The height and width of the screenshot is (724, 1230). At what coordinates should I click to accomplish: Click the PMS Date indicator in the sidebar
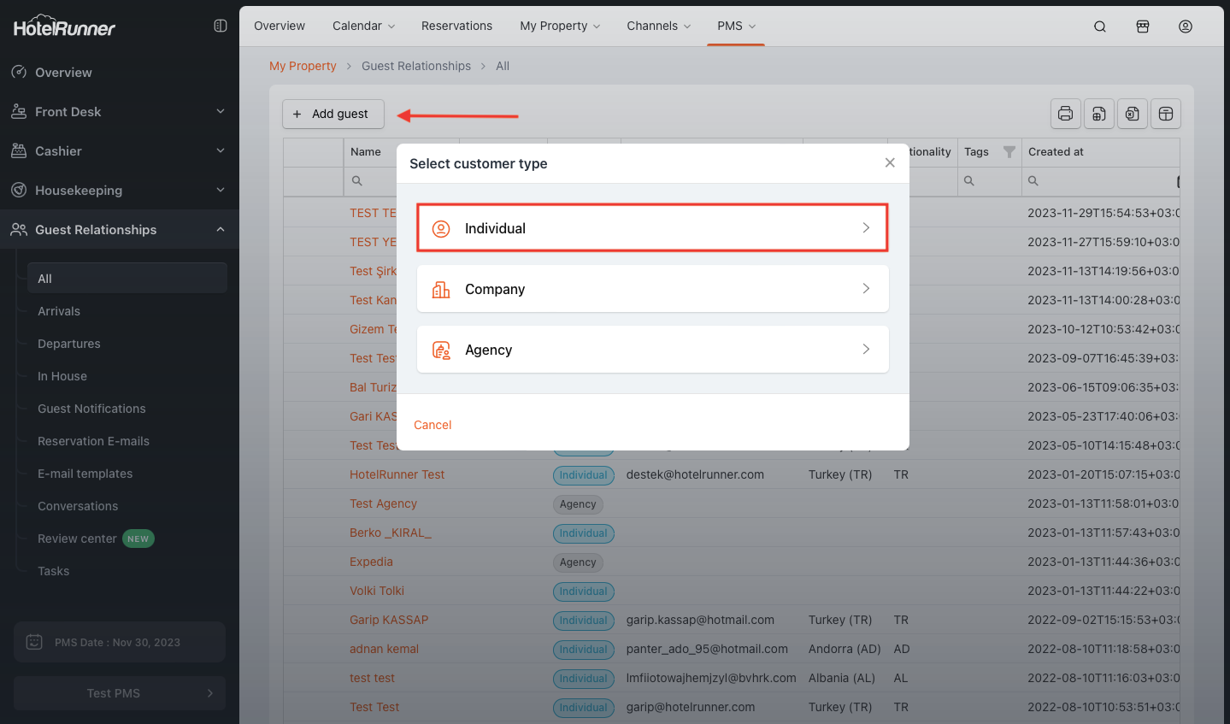coord(119,642)
